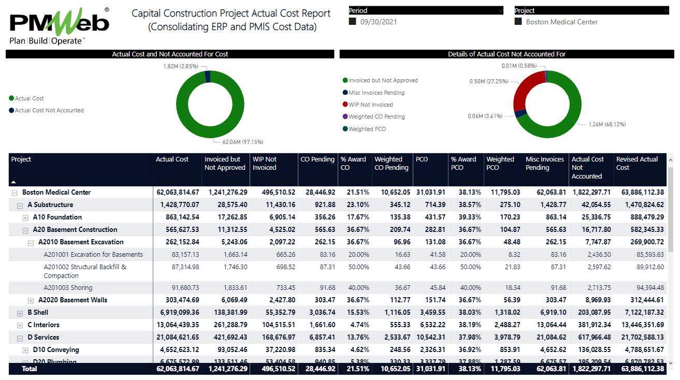Click the table scrollbar up arrow

point(671,159)
